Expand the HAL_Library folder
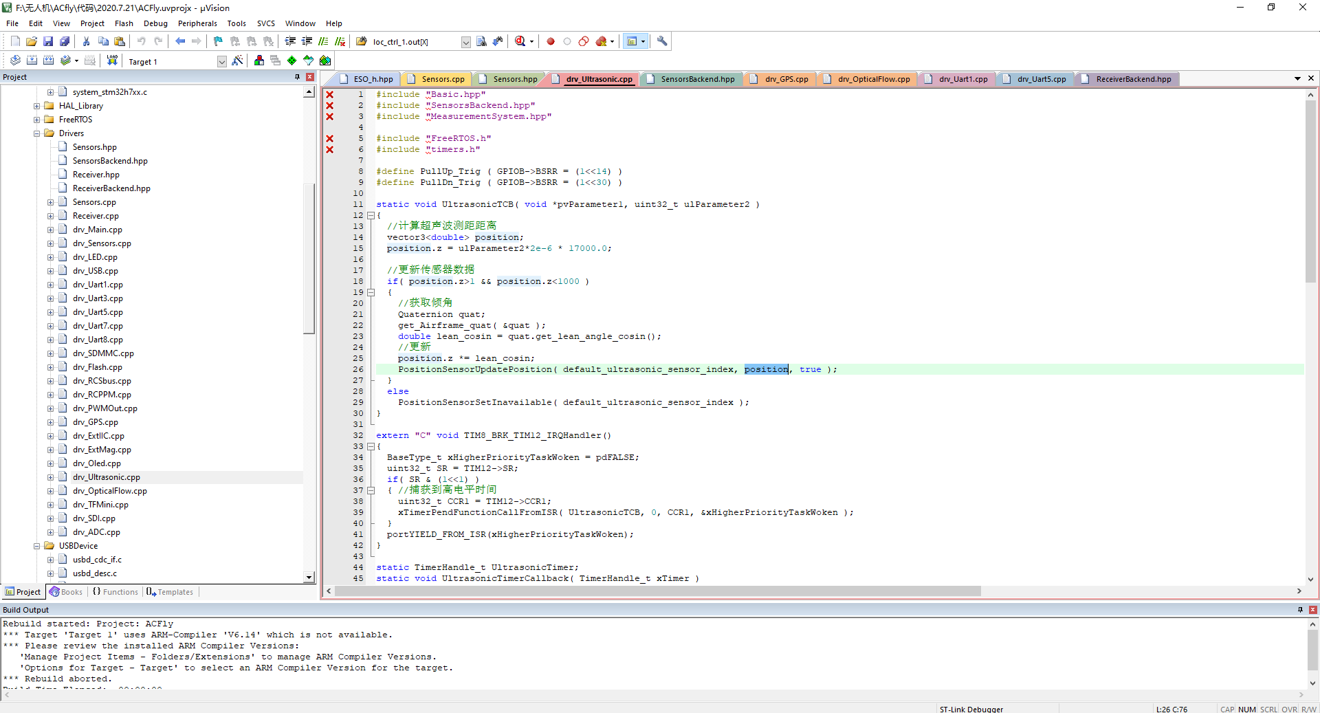This screenshot has width=1320, height=713. pos(37,106)
